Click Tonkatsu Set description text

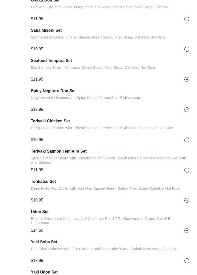pyautogui.click(x=106, y=188)
